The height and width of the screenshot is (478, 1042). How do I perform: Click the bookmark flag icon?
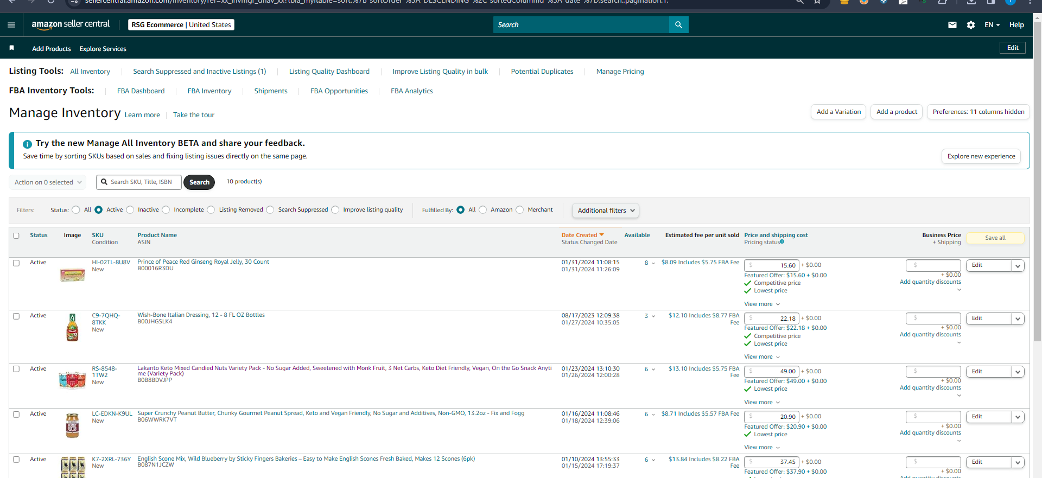(x=11, y=48)
